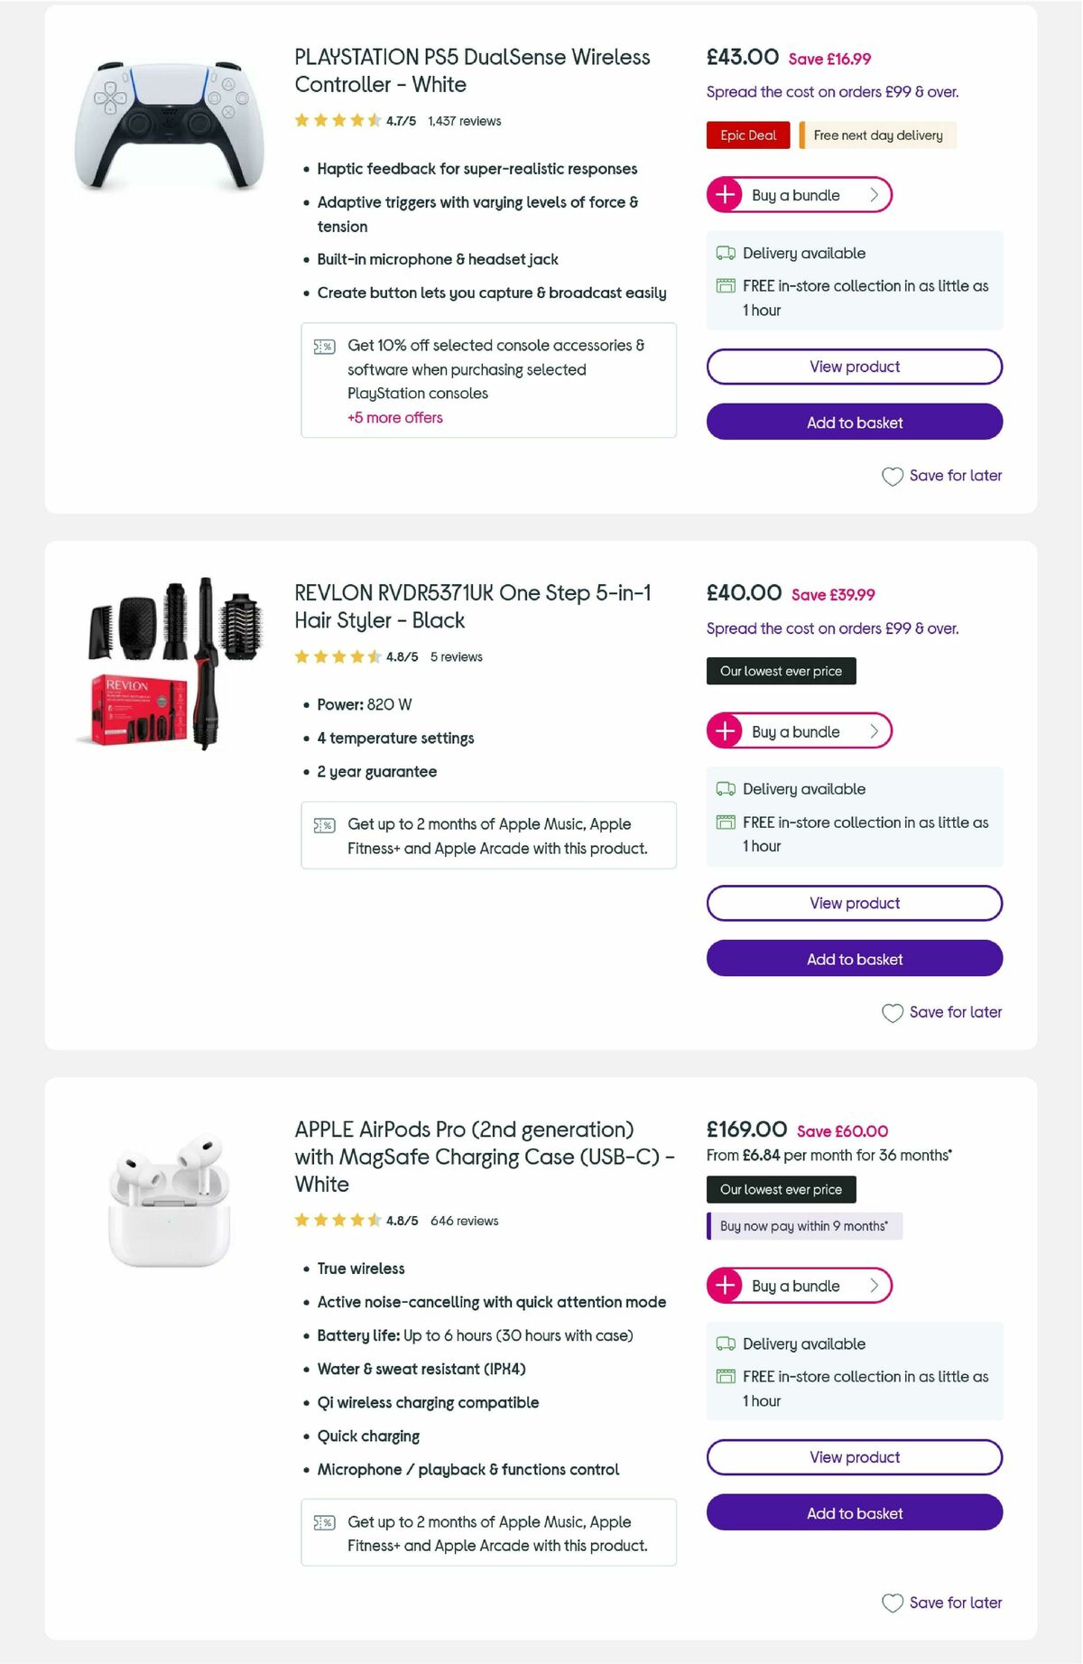This screenshot has height=1664, width=1083.
Task: Click the offer tag icon in Revlon's Apple Music box
Action: point(322,824)
